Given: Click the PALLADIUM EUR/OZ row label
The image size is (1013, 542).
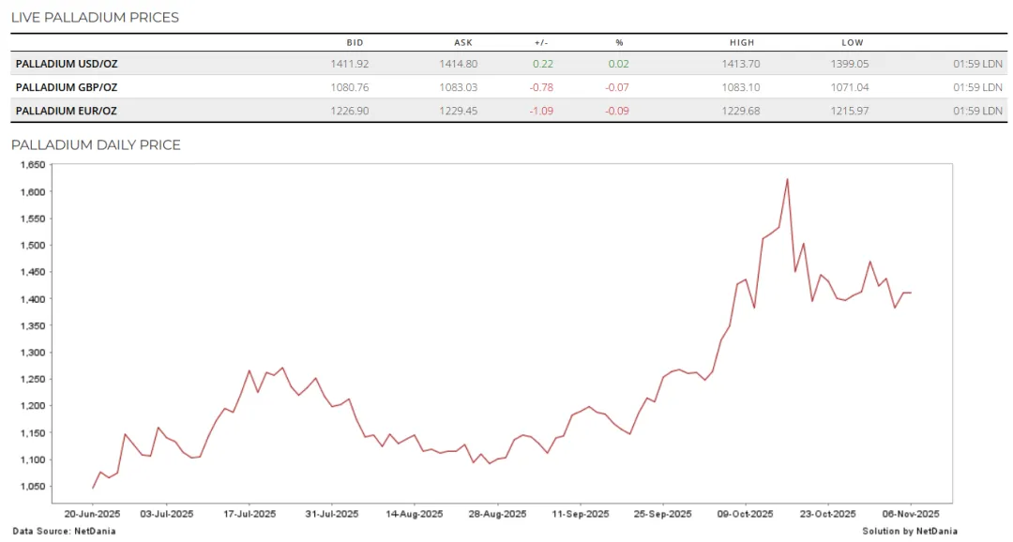Looking at the screenshot, I should [67, 111].
